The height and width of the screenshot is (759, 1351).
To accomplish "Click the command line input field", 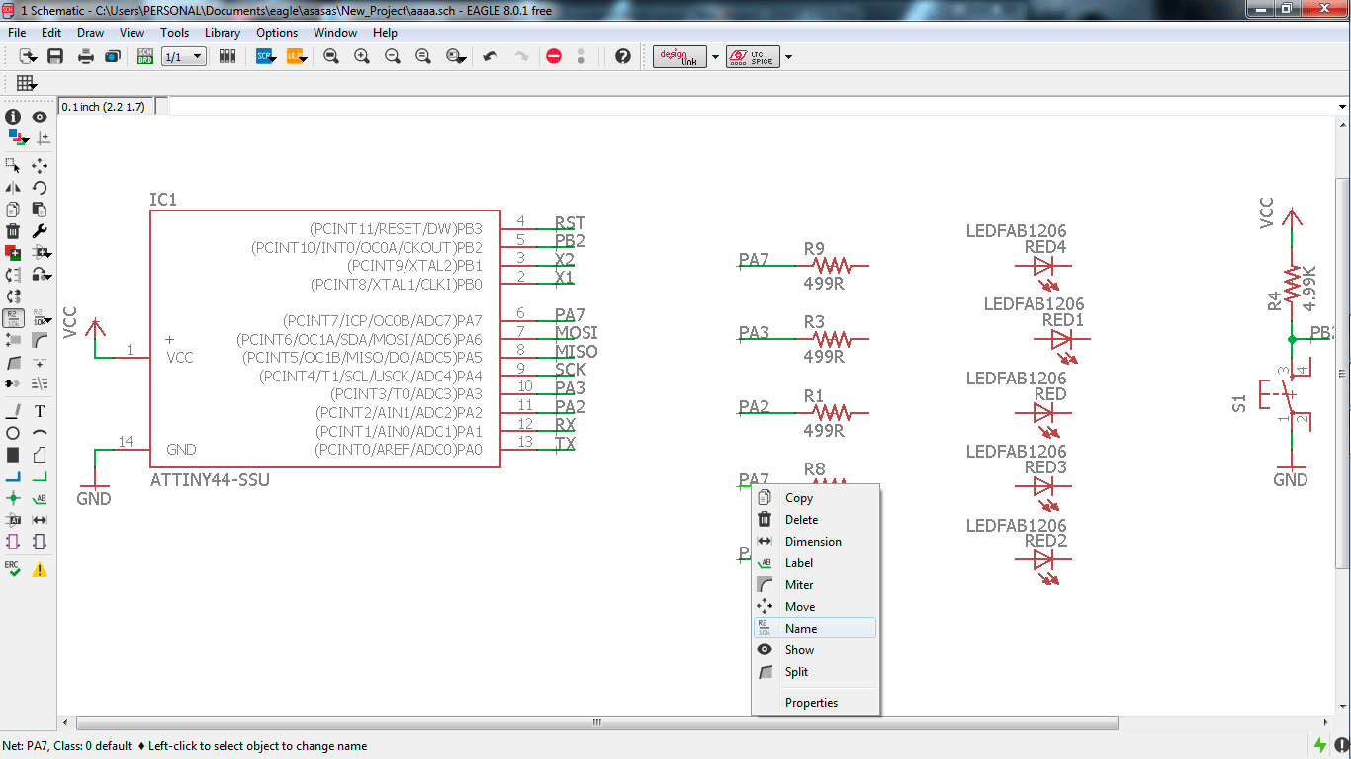I will click(752, 106).
